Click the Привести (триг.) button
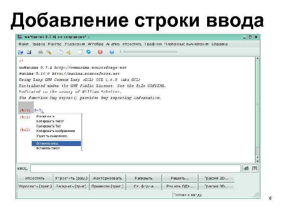Screen dimensions: 286x214 click(107, 186)
